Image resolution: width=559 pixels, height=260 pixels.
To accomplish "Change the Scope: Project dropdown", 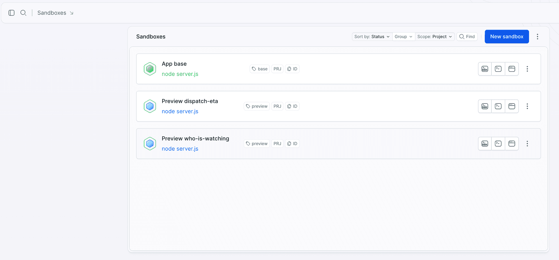I will click(435, 37).
